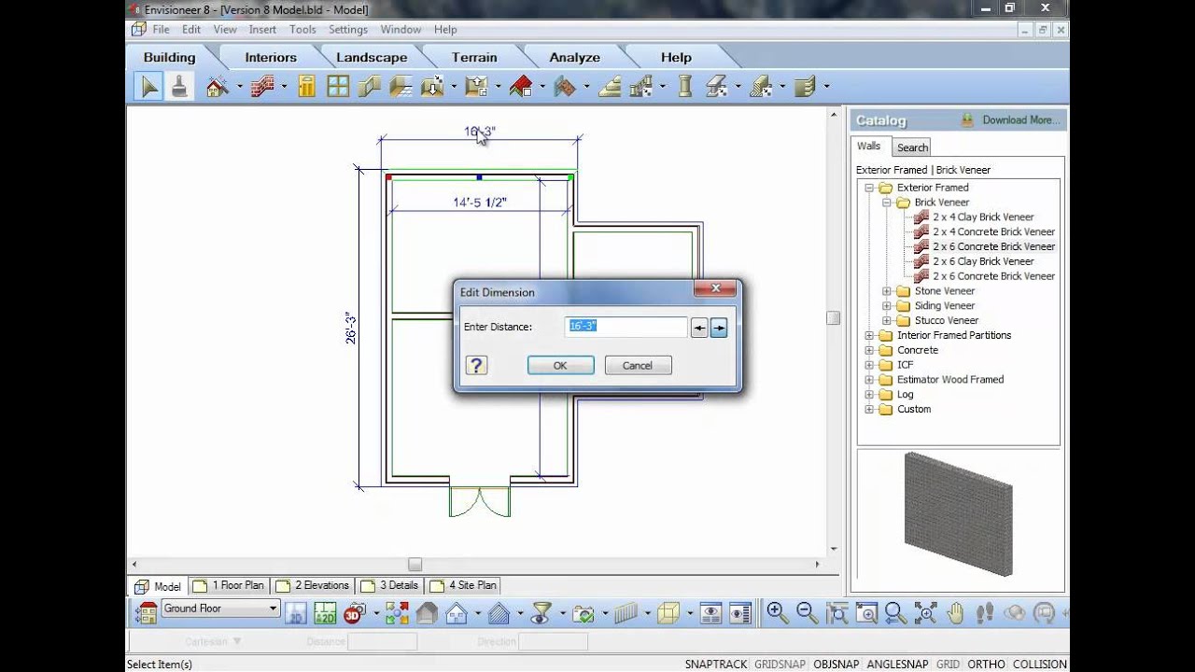This screenshot has width=1195, height=672.
Task: Choose the Doors tool icon
Action: click(x=306, y=87)
